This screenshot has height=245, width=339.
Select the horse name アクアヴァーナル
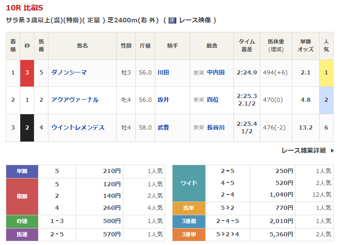pos(75,100)
